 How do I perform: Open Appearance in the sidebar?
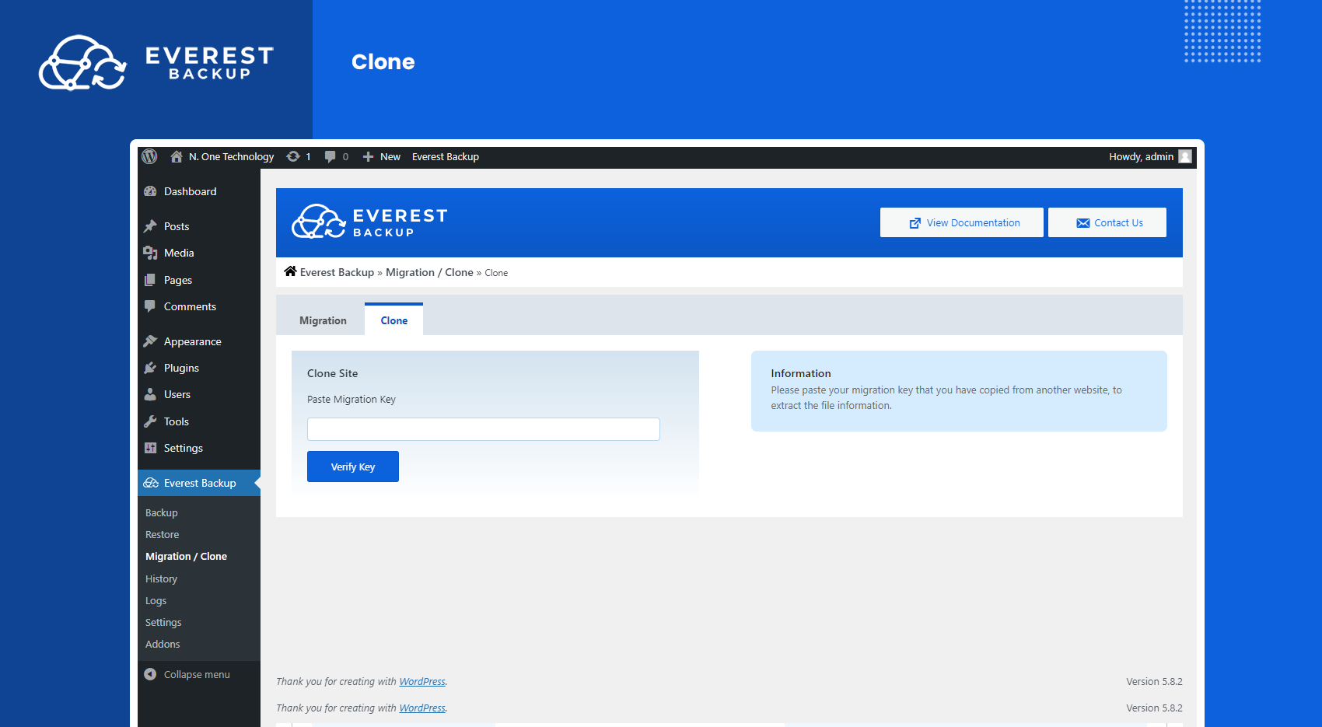tap(193, 341)
